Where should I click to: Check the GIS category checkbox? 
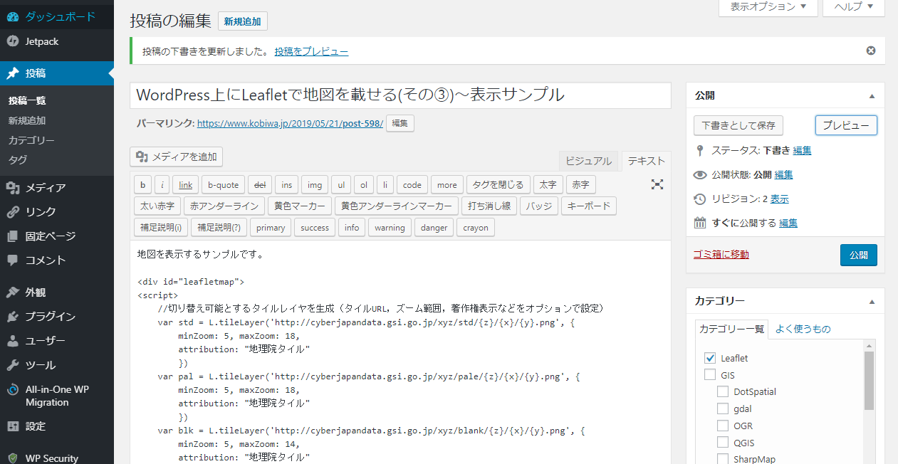click(710, 375)
